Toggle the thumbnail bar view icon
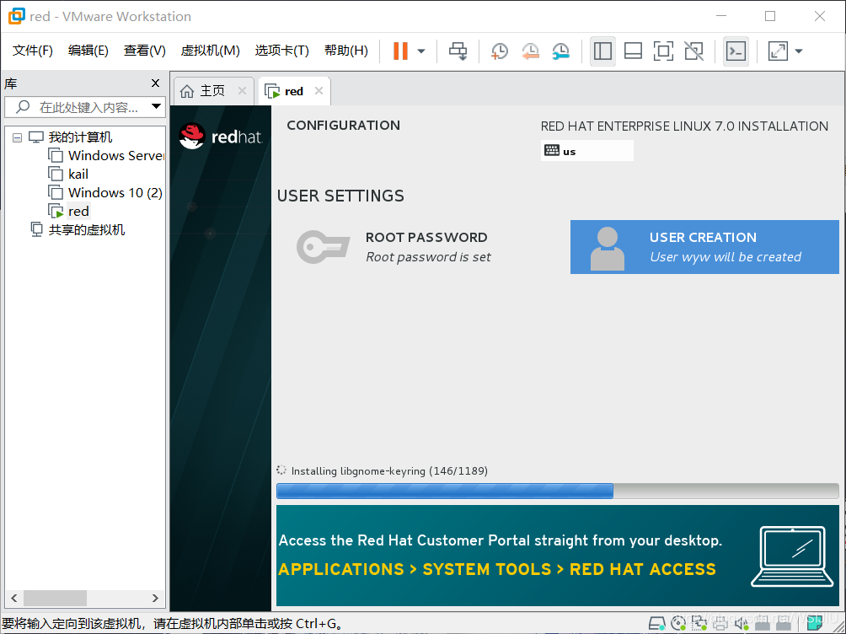The width and height of the screenshot is (846, 634). pyautogui.click(x=633, y=51)
